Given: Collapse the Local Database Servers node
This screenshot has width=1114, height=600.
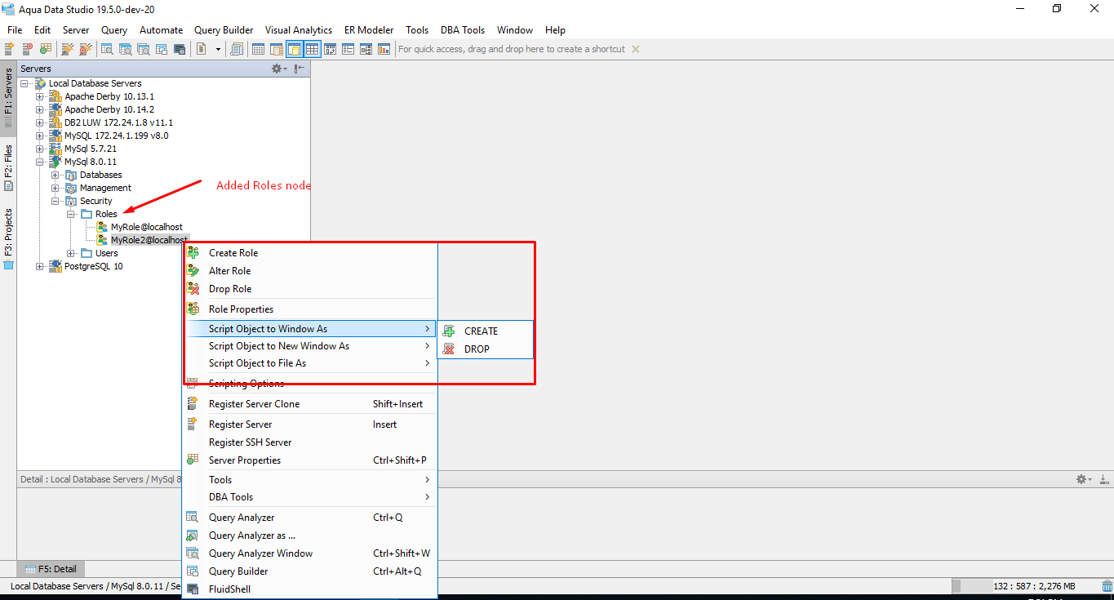Looking at the screenshot, I should (x=24, y=83).
